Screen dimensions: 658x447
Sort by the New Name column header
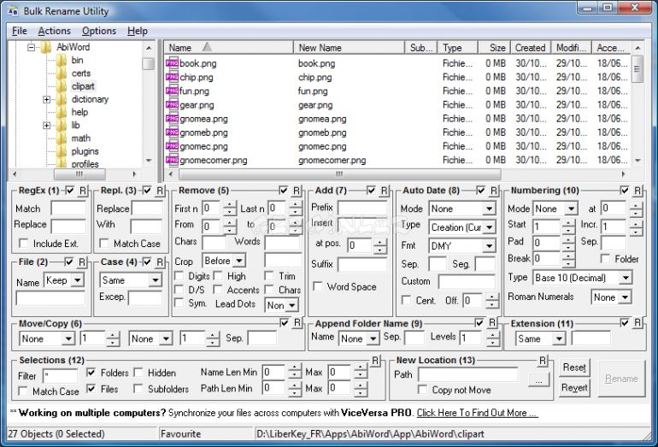click(x=350, y=47)
